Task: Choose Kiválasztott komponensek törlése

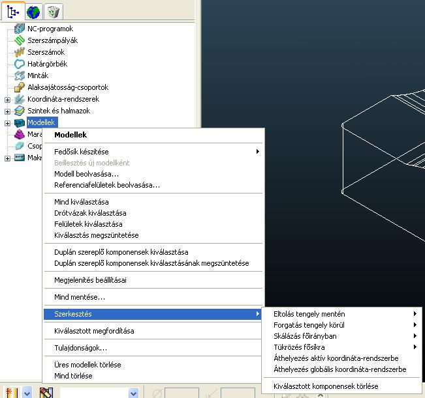Action: 342,386
